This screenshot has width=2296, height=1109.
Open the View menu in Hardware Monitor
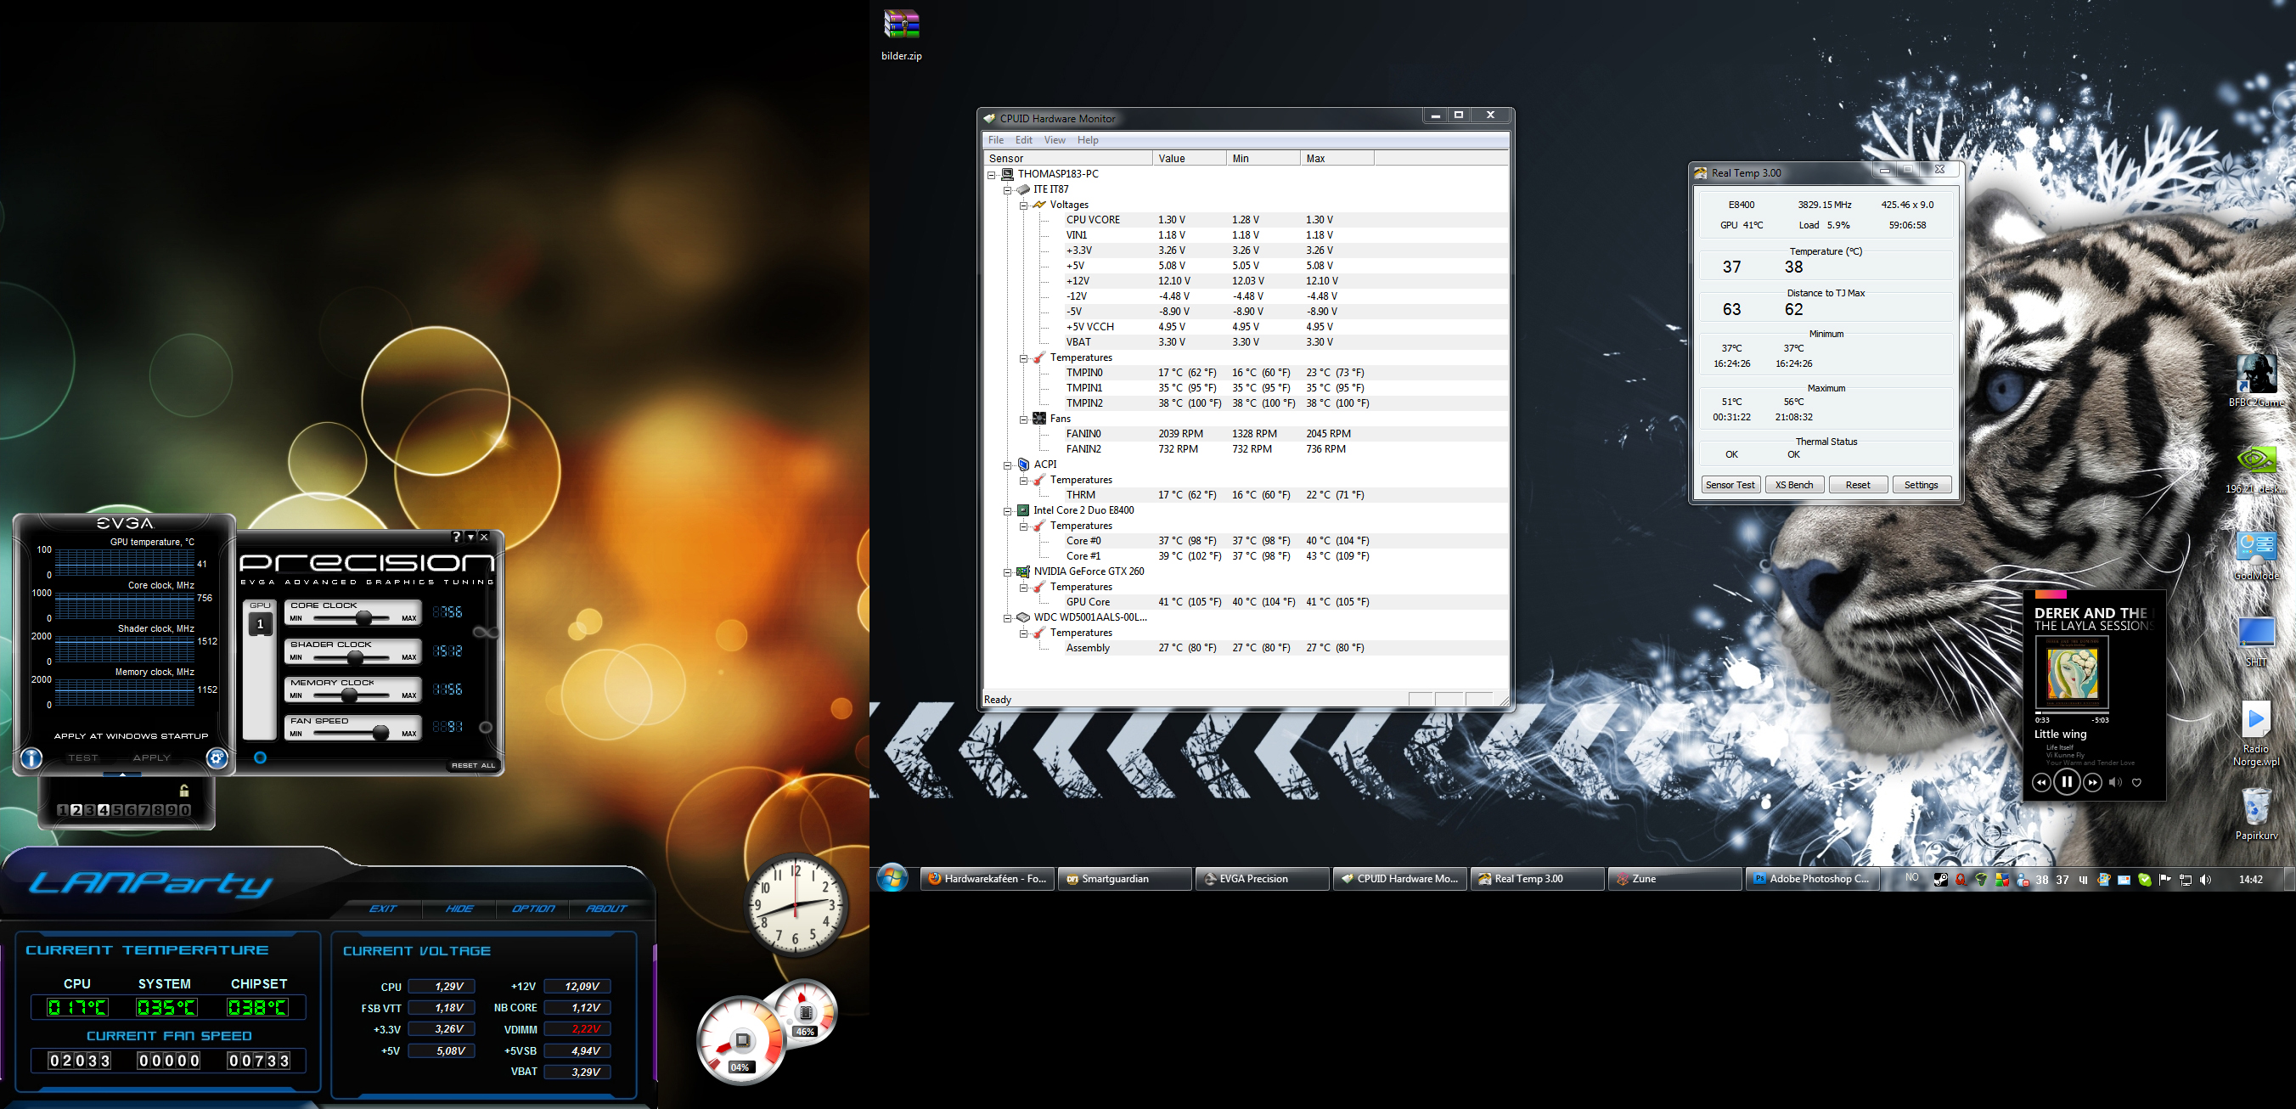pyautogui.click(x=1055, y=140)
